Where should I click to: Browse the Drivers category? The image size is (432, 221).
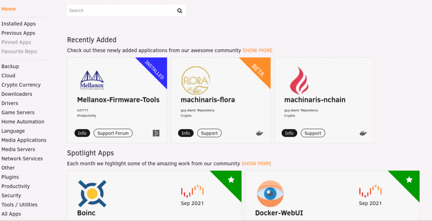(10, 103)
